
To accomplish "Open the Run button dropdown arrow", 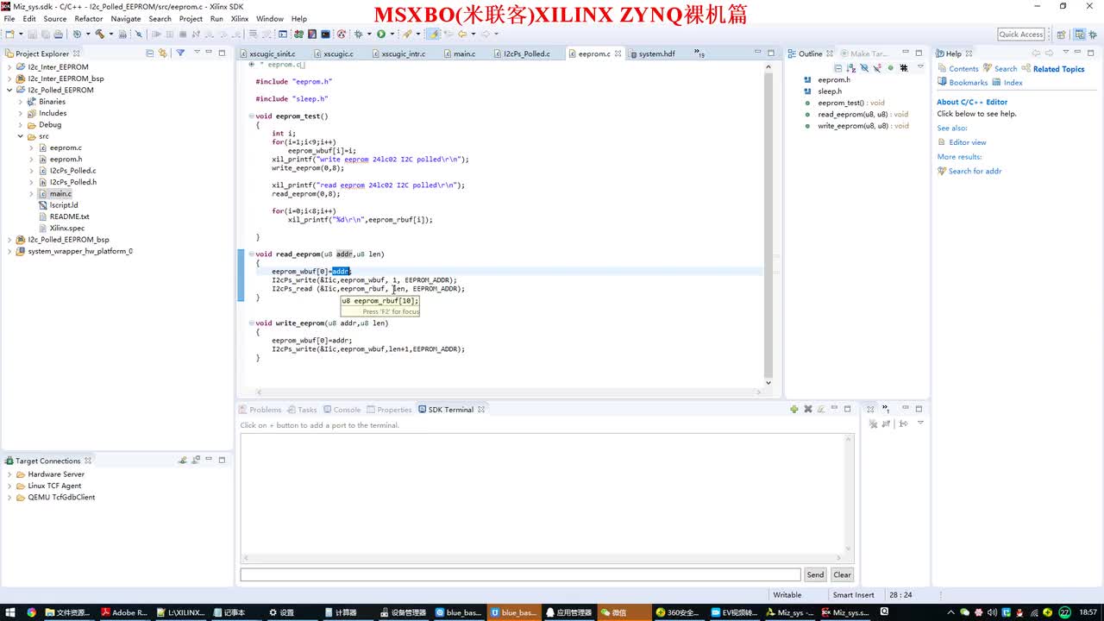I will tap(392, 34).
